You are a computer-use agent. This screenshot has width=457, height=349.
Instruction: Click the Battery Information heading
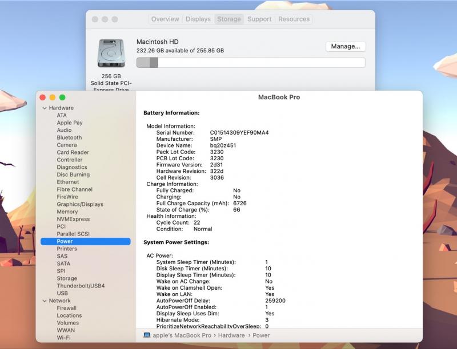tap(171, 113)
